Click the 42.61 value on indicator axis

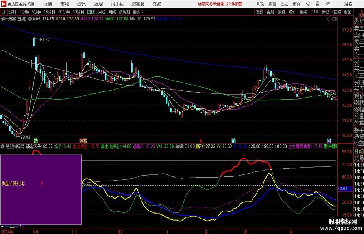pyautogui.click(x=342, y=189)
